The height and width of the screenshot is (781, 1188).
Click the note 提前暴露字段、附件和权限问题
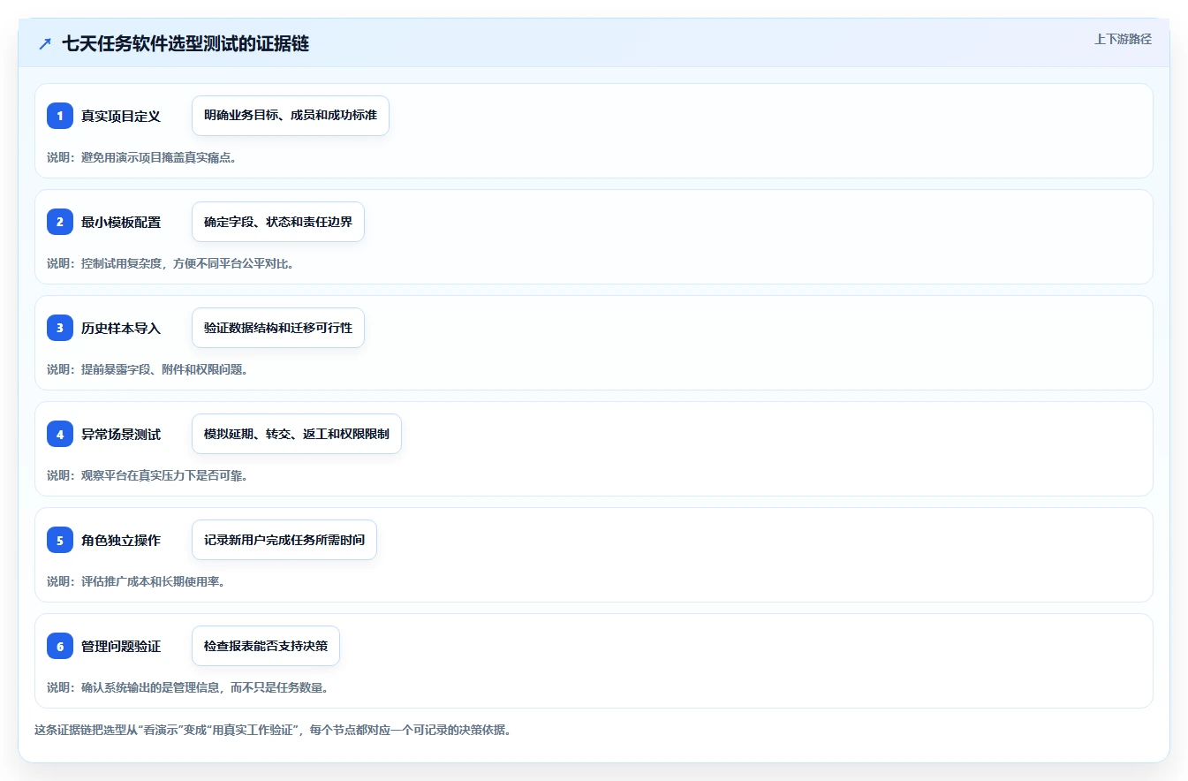148,369
